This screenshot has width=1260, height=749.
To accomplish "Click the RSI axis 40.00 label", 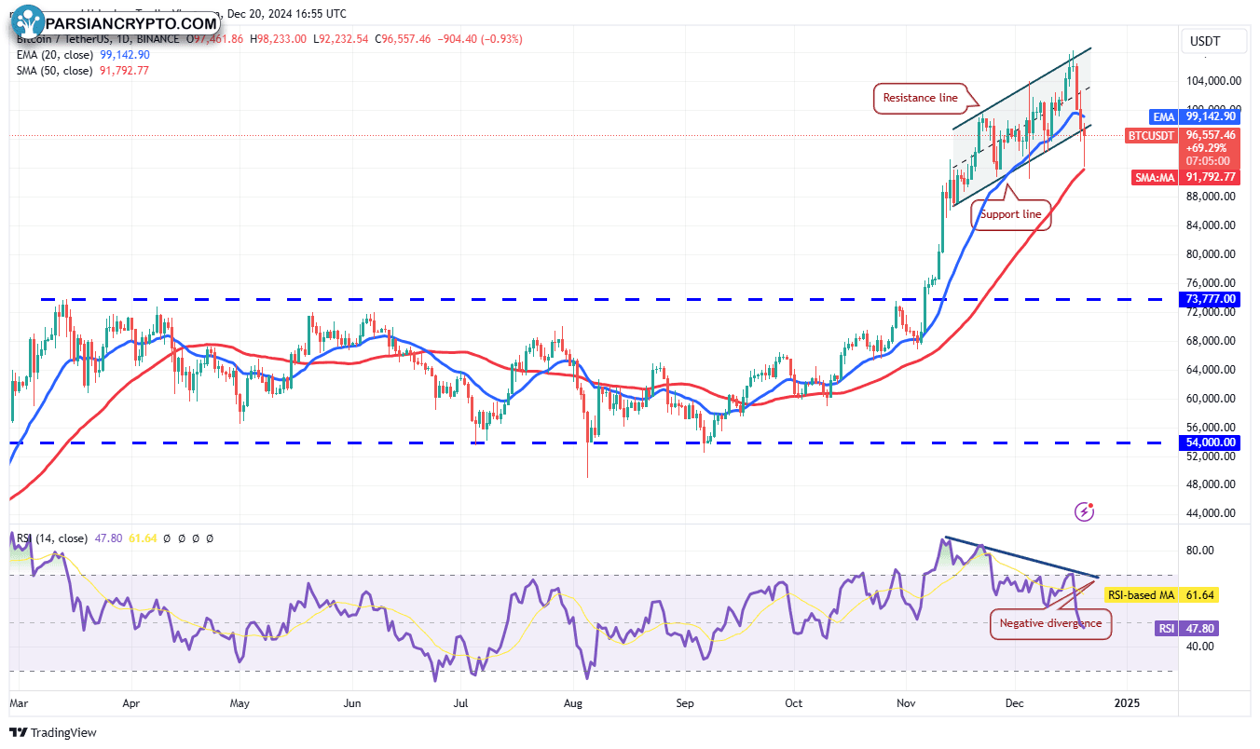I will (1200, 647).
